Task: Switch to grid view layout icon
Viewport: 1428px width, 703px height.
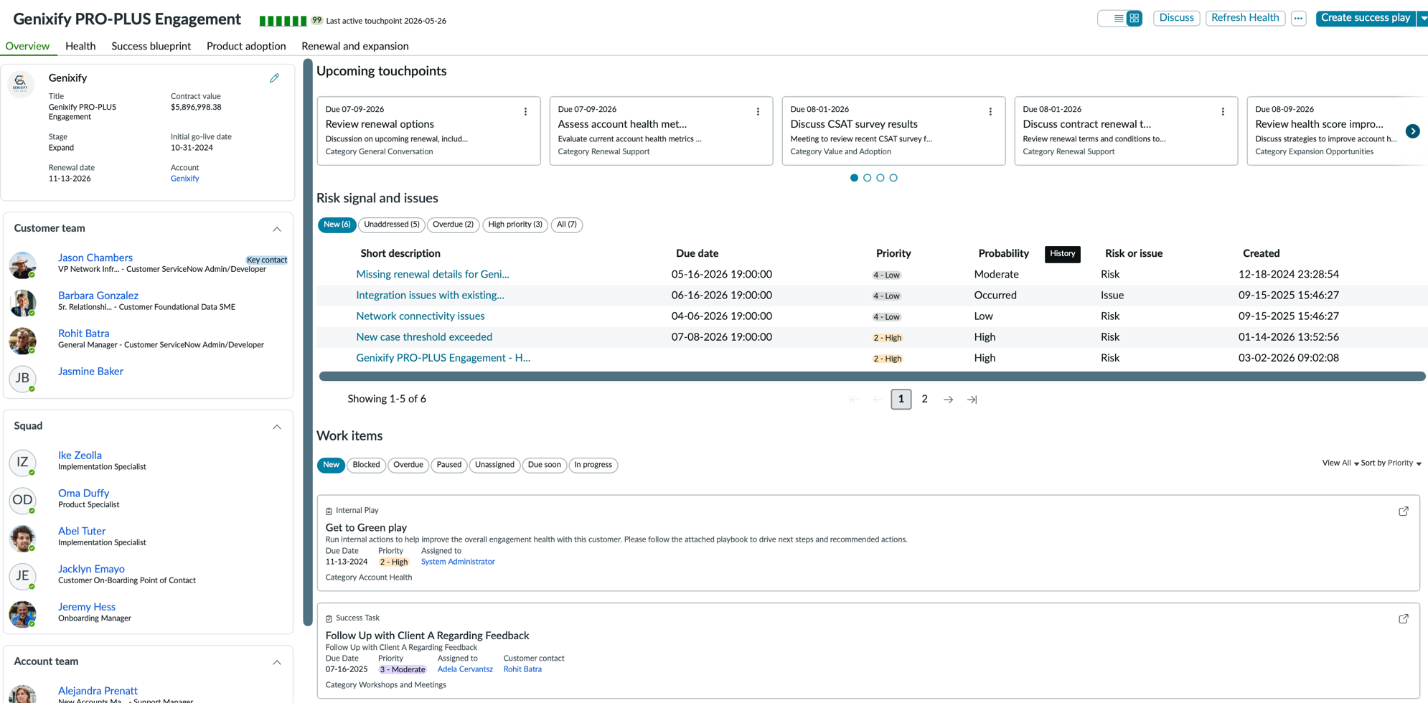Action: tap(1134, 19)
